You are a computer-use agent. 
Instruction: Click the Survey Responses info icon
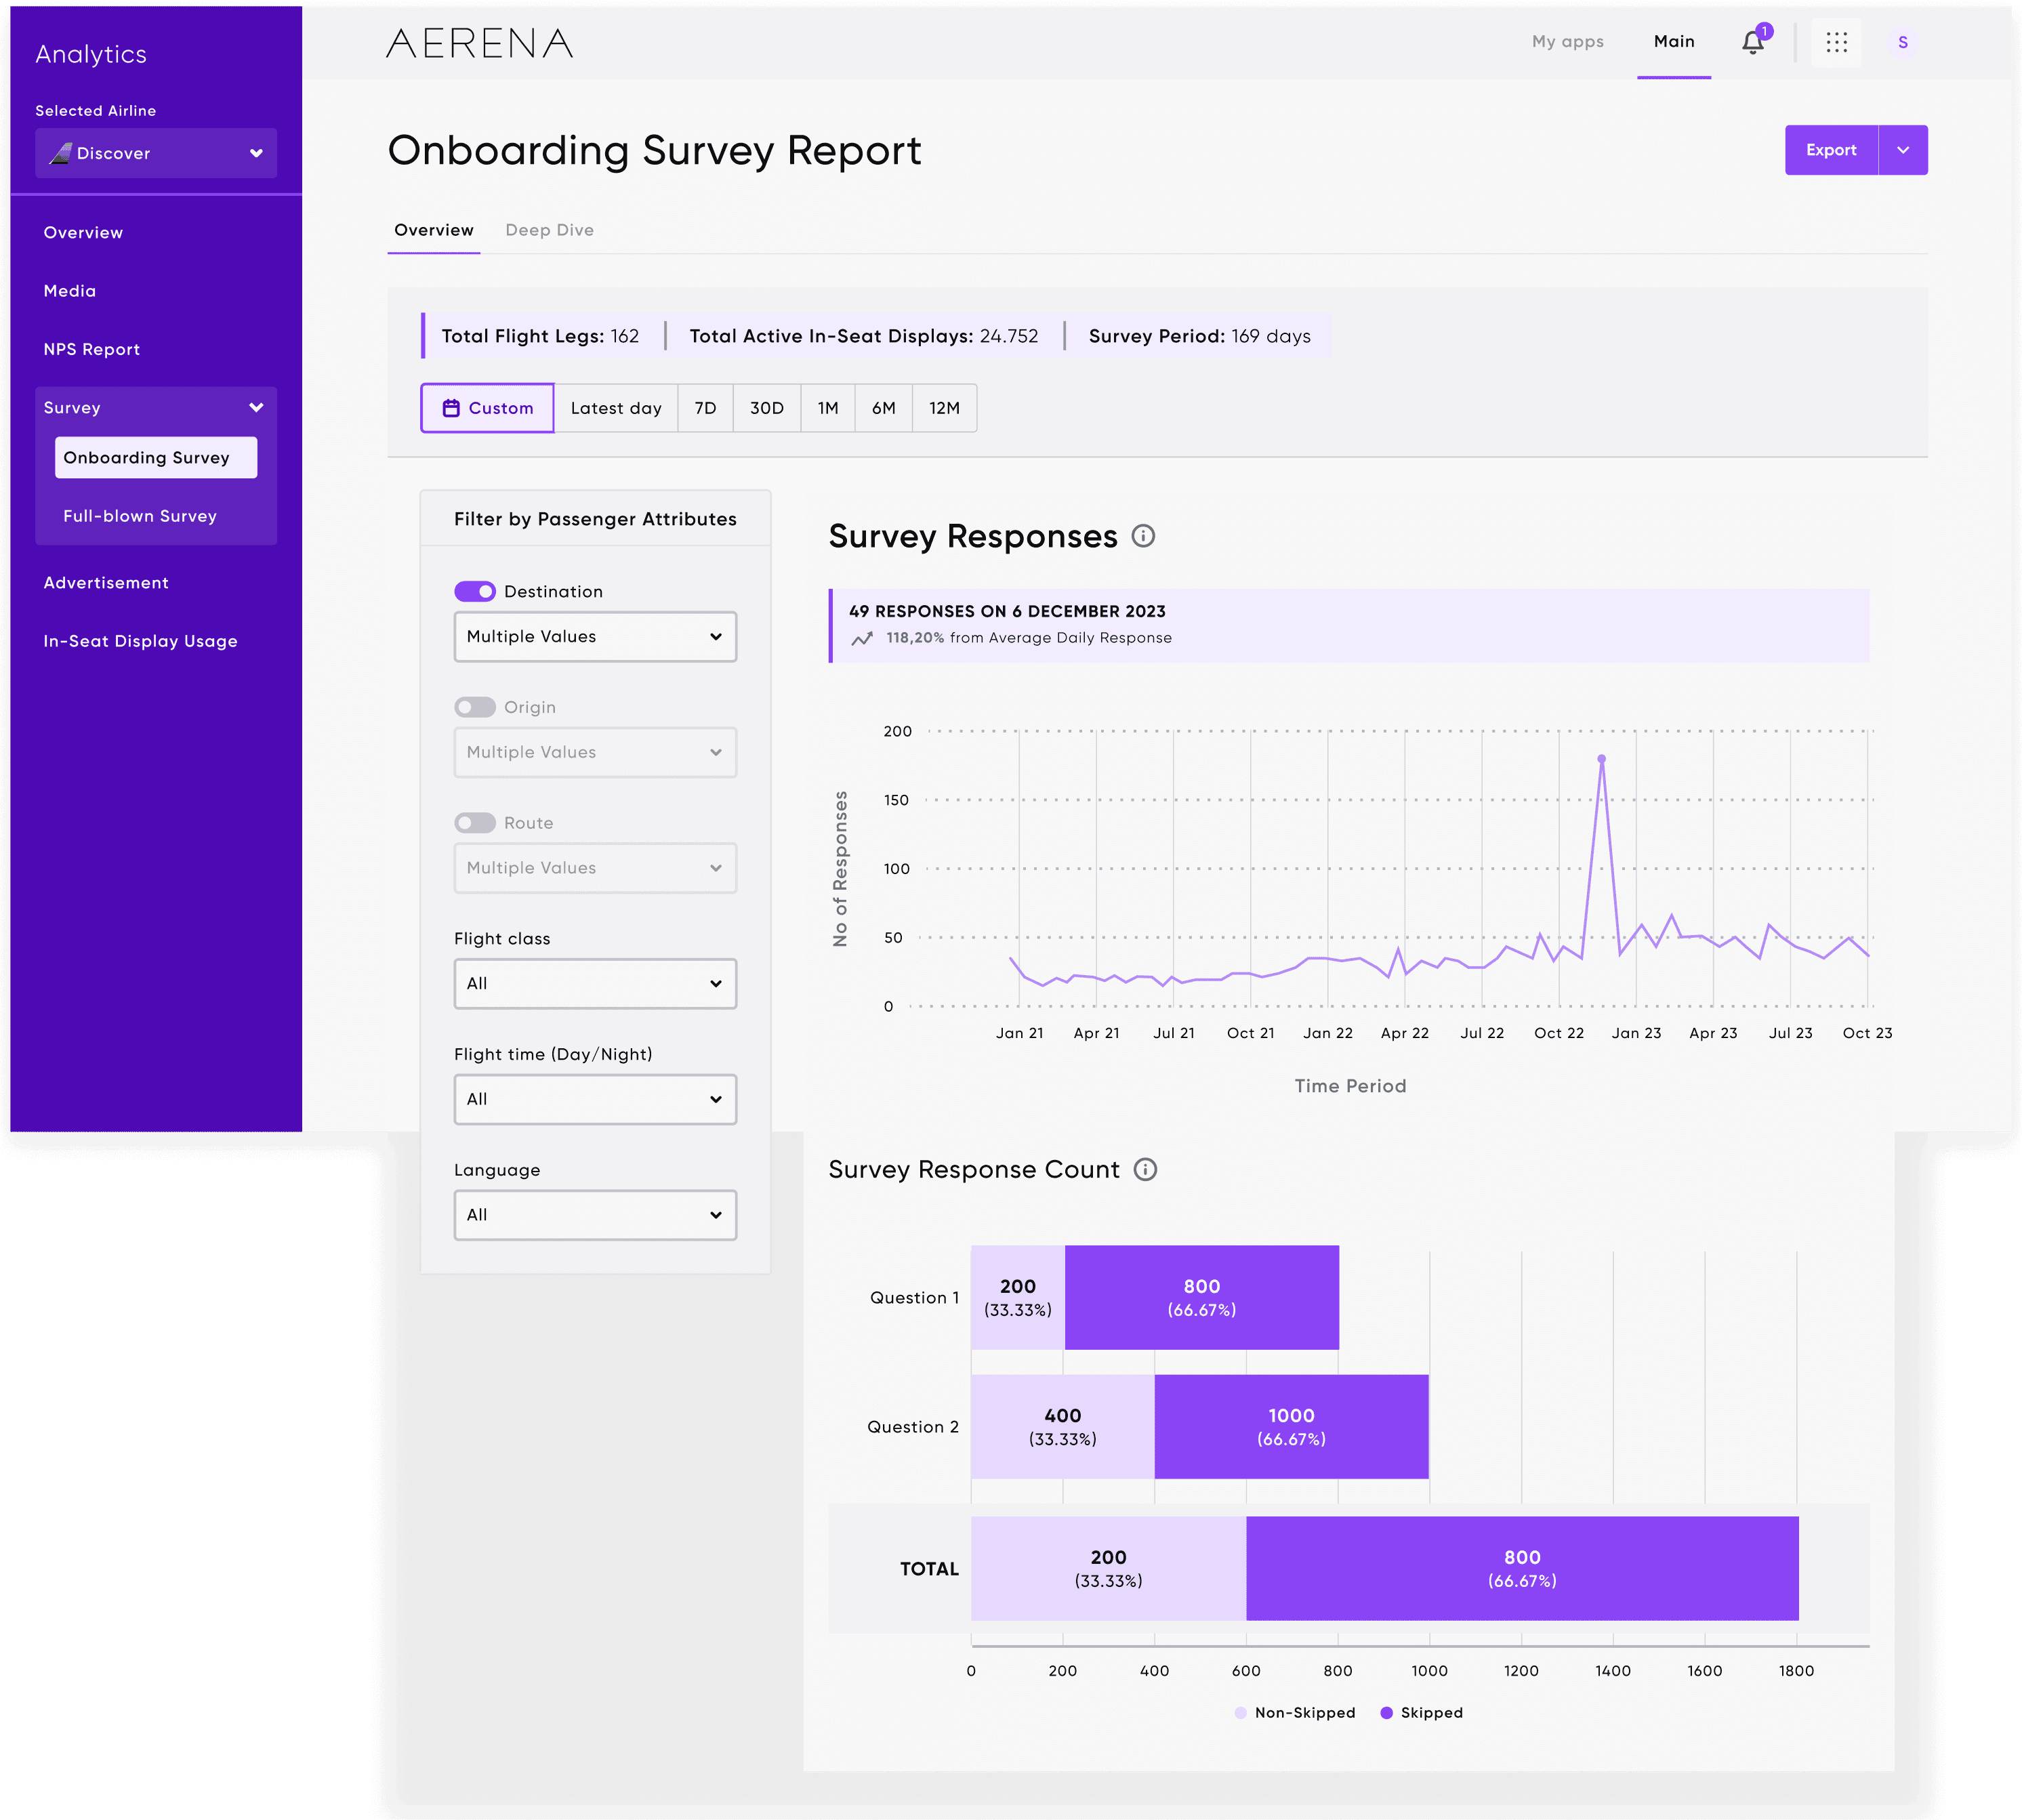tap(1143, 536)
